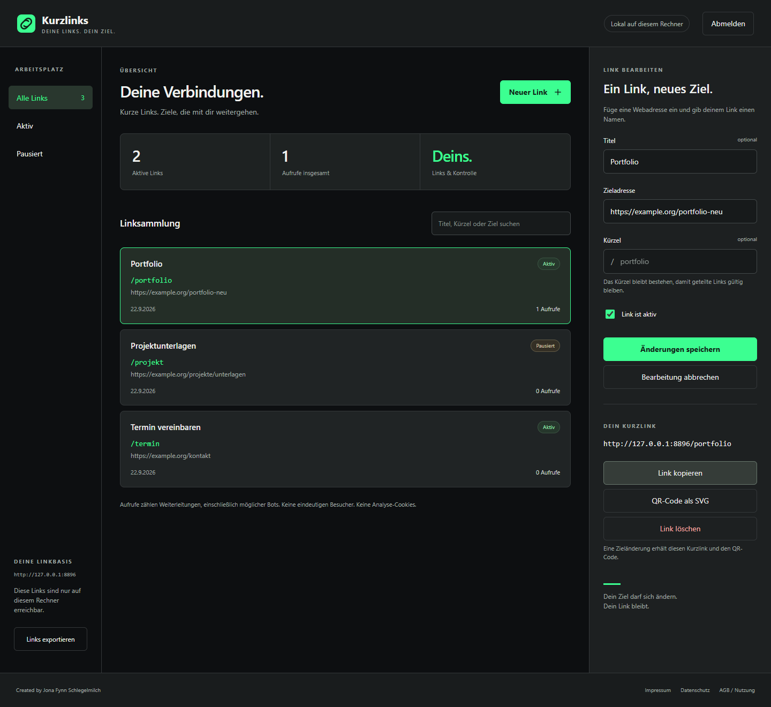This screenshot has height=707, width=771.
Task: Click the Pausiert badge on Projektunterlagen
Action: click(x=545, y=345)
